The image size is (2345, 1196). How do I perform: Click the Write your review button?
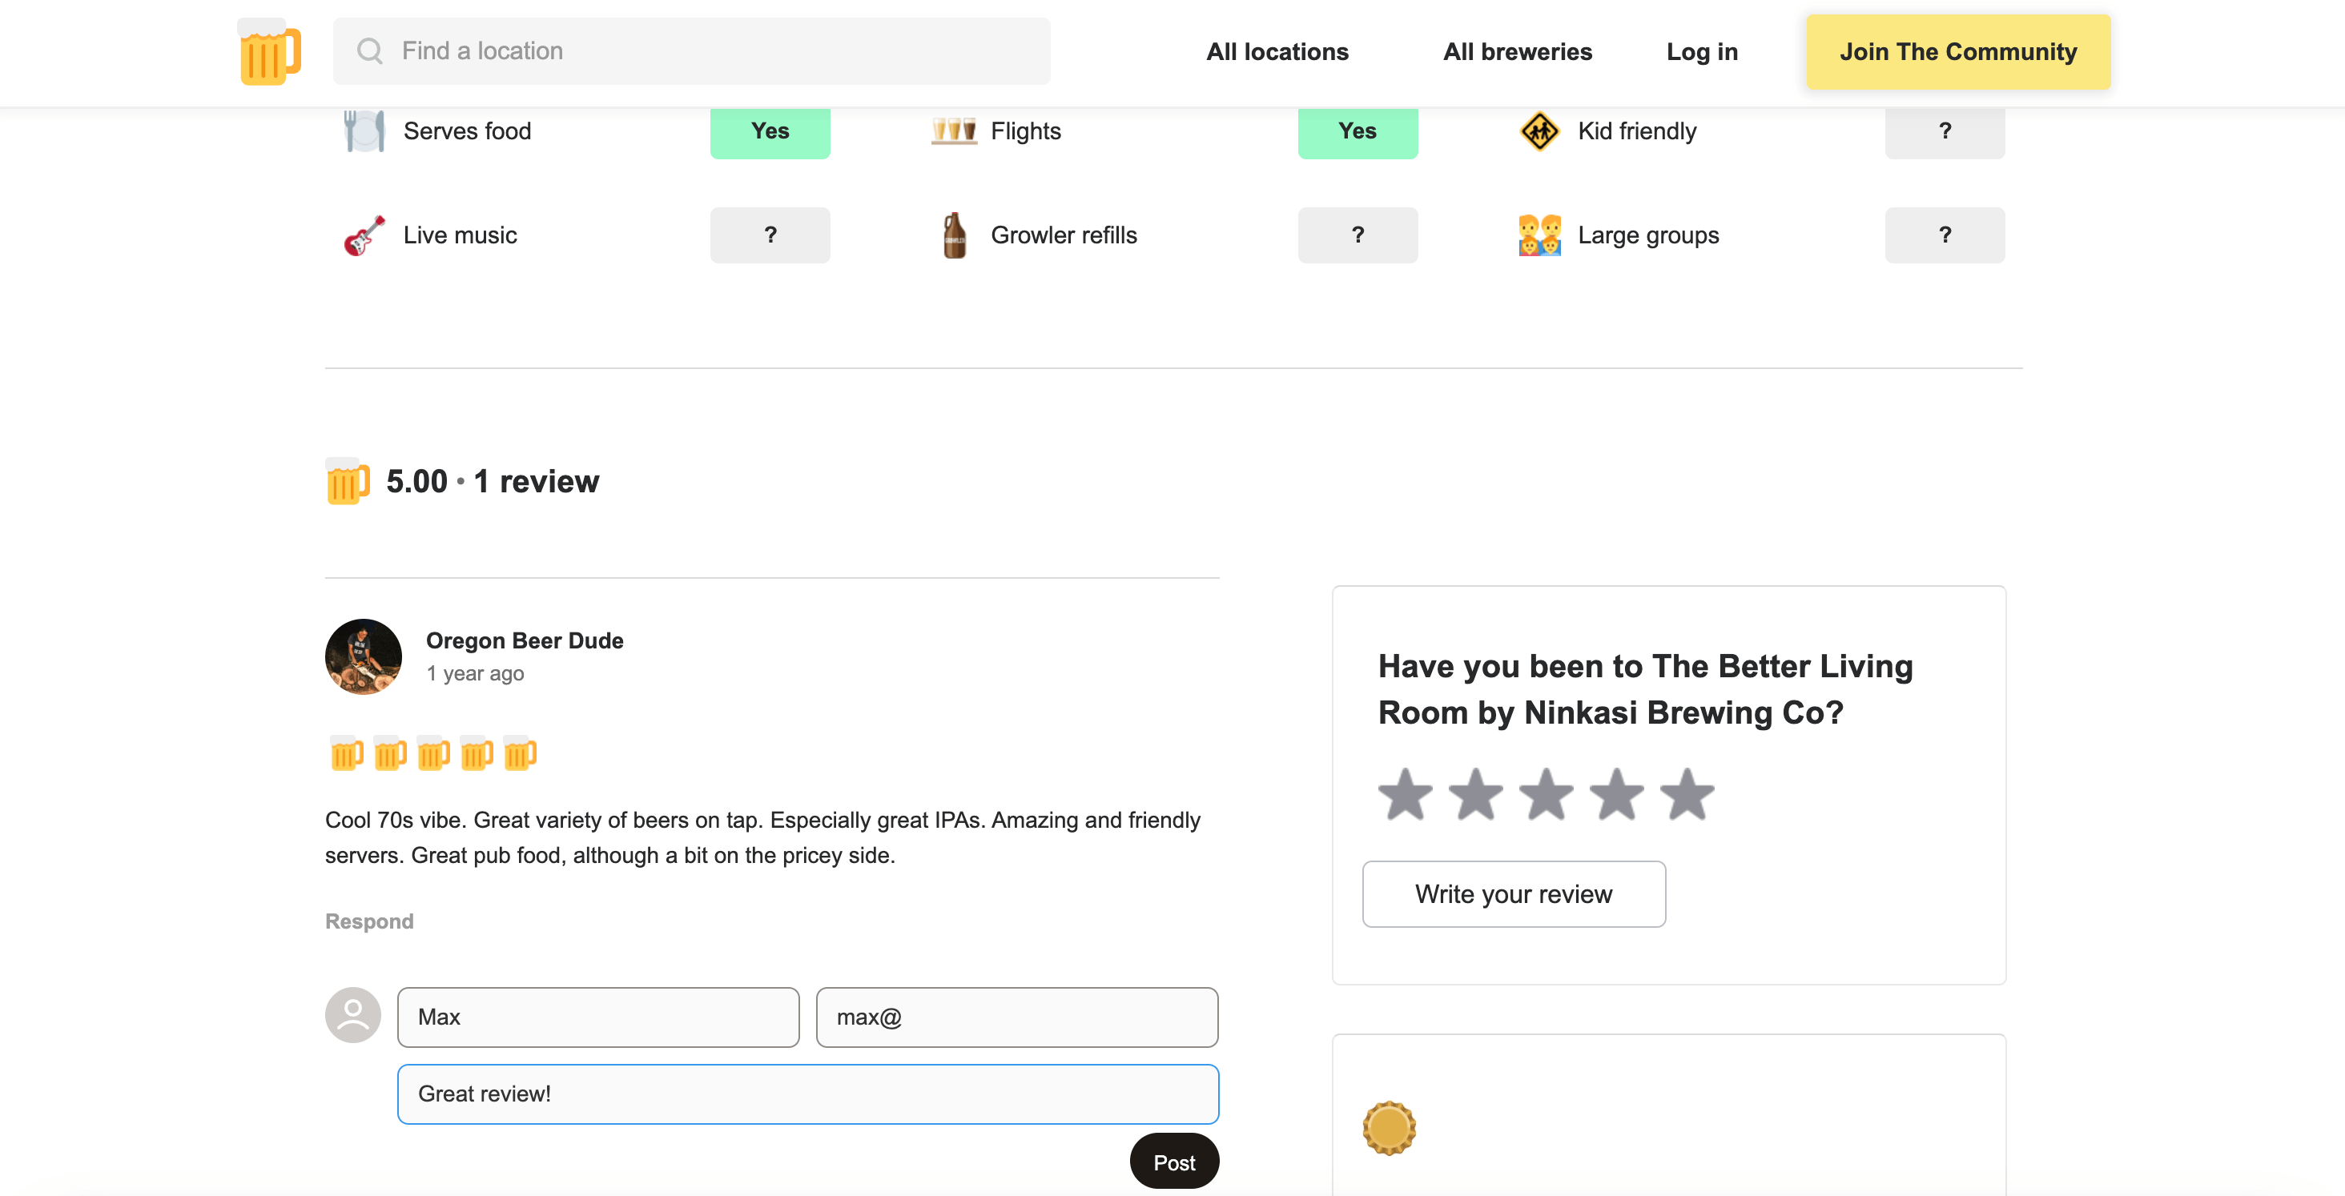(1513, 894)
